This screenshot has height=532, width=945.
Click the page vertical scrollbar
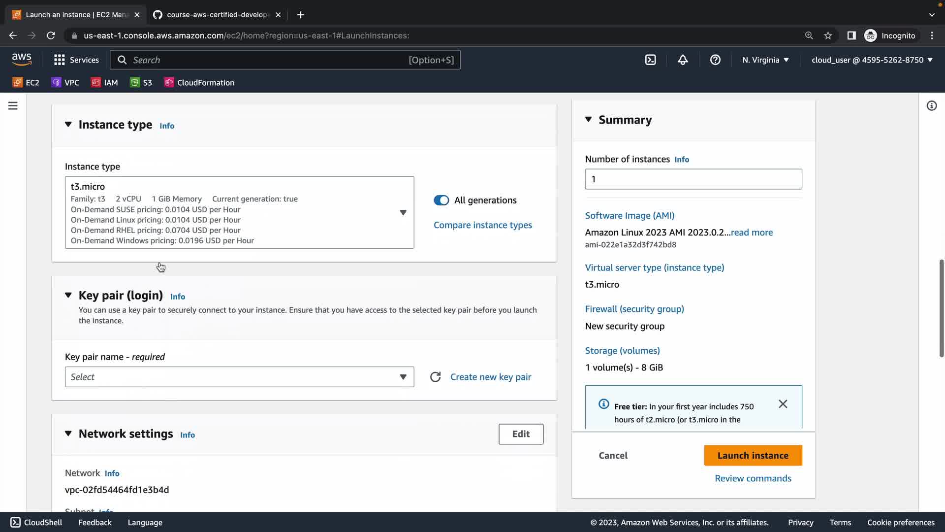(x=941, y=308)
